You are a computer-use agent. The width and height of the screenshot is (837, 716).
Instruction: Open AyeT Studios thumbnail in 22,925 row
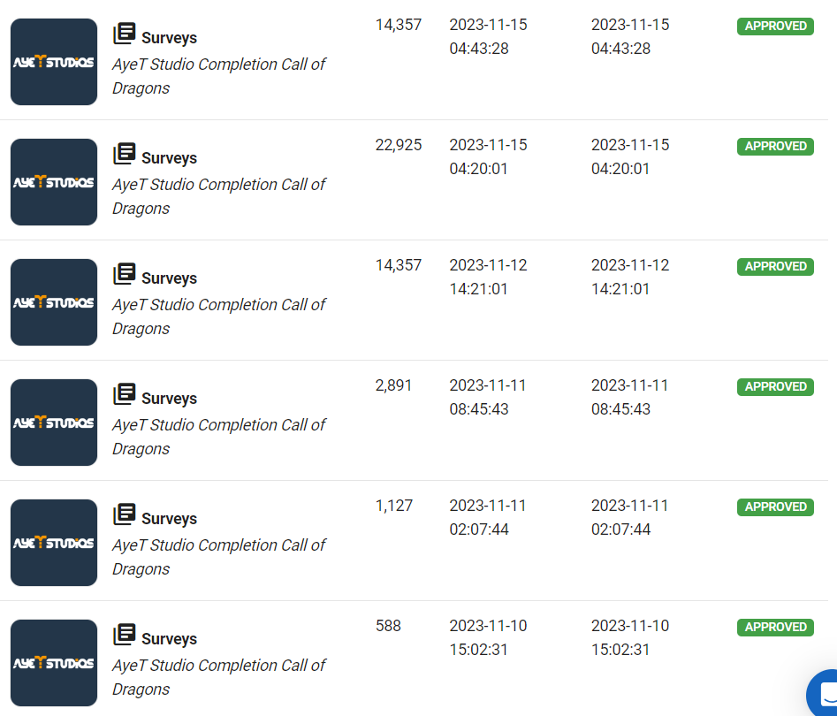click(x=54, y=182)
